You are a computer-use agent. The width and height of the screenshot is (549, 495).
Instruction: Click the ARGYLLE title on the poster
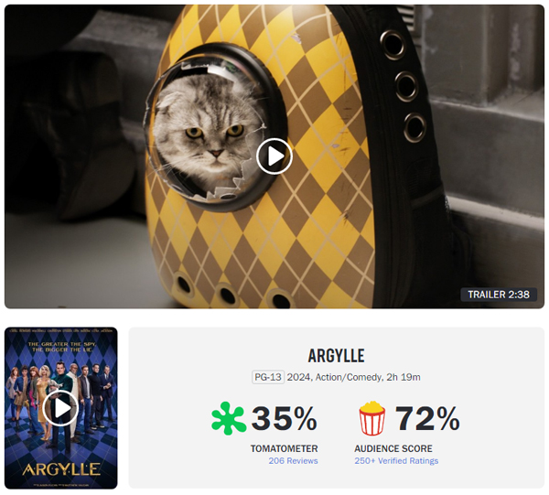[61, 469]
